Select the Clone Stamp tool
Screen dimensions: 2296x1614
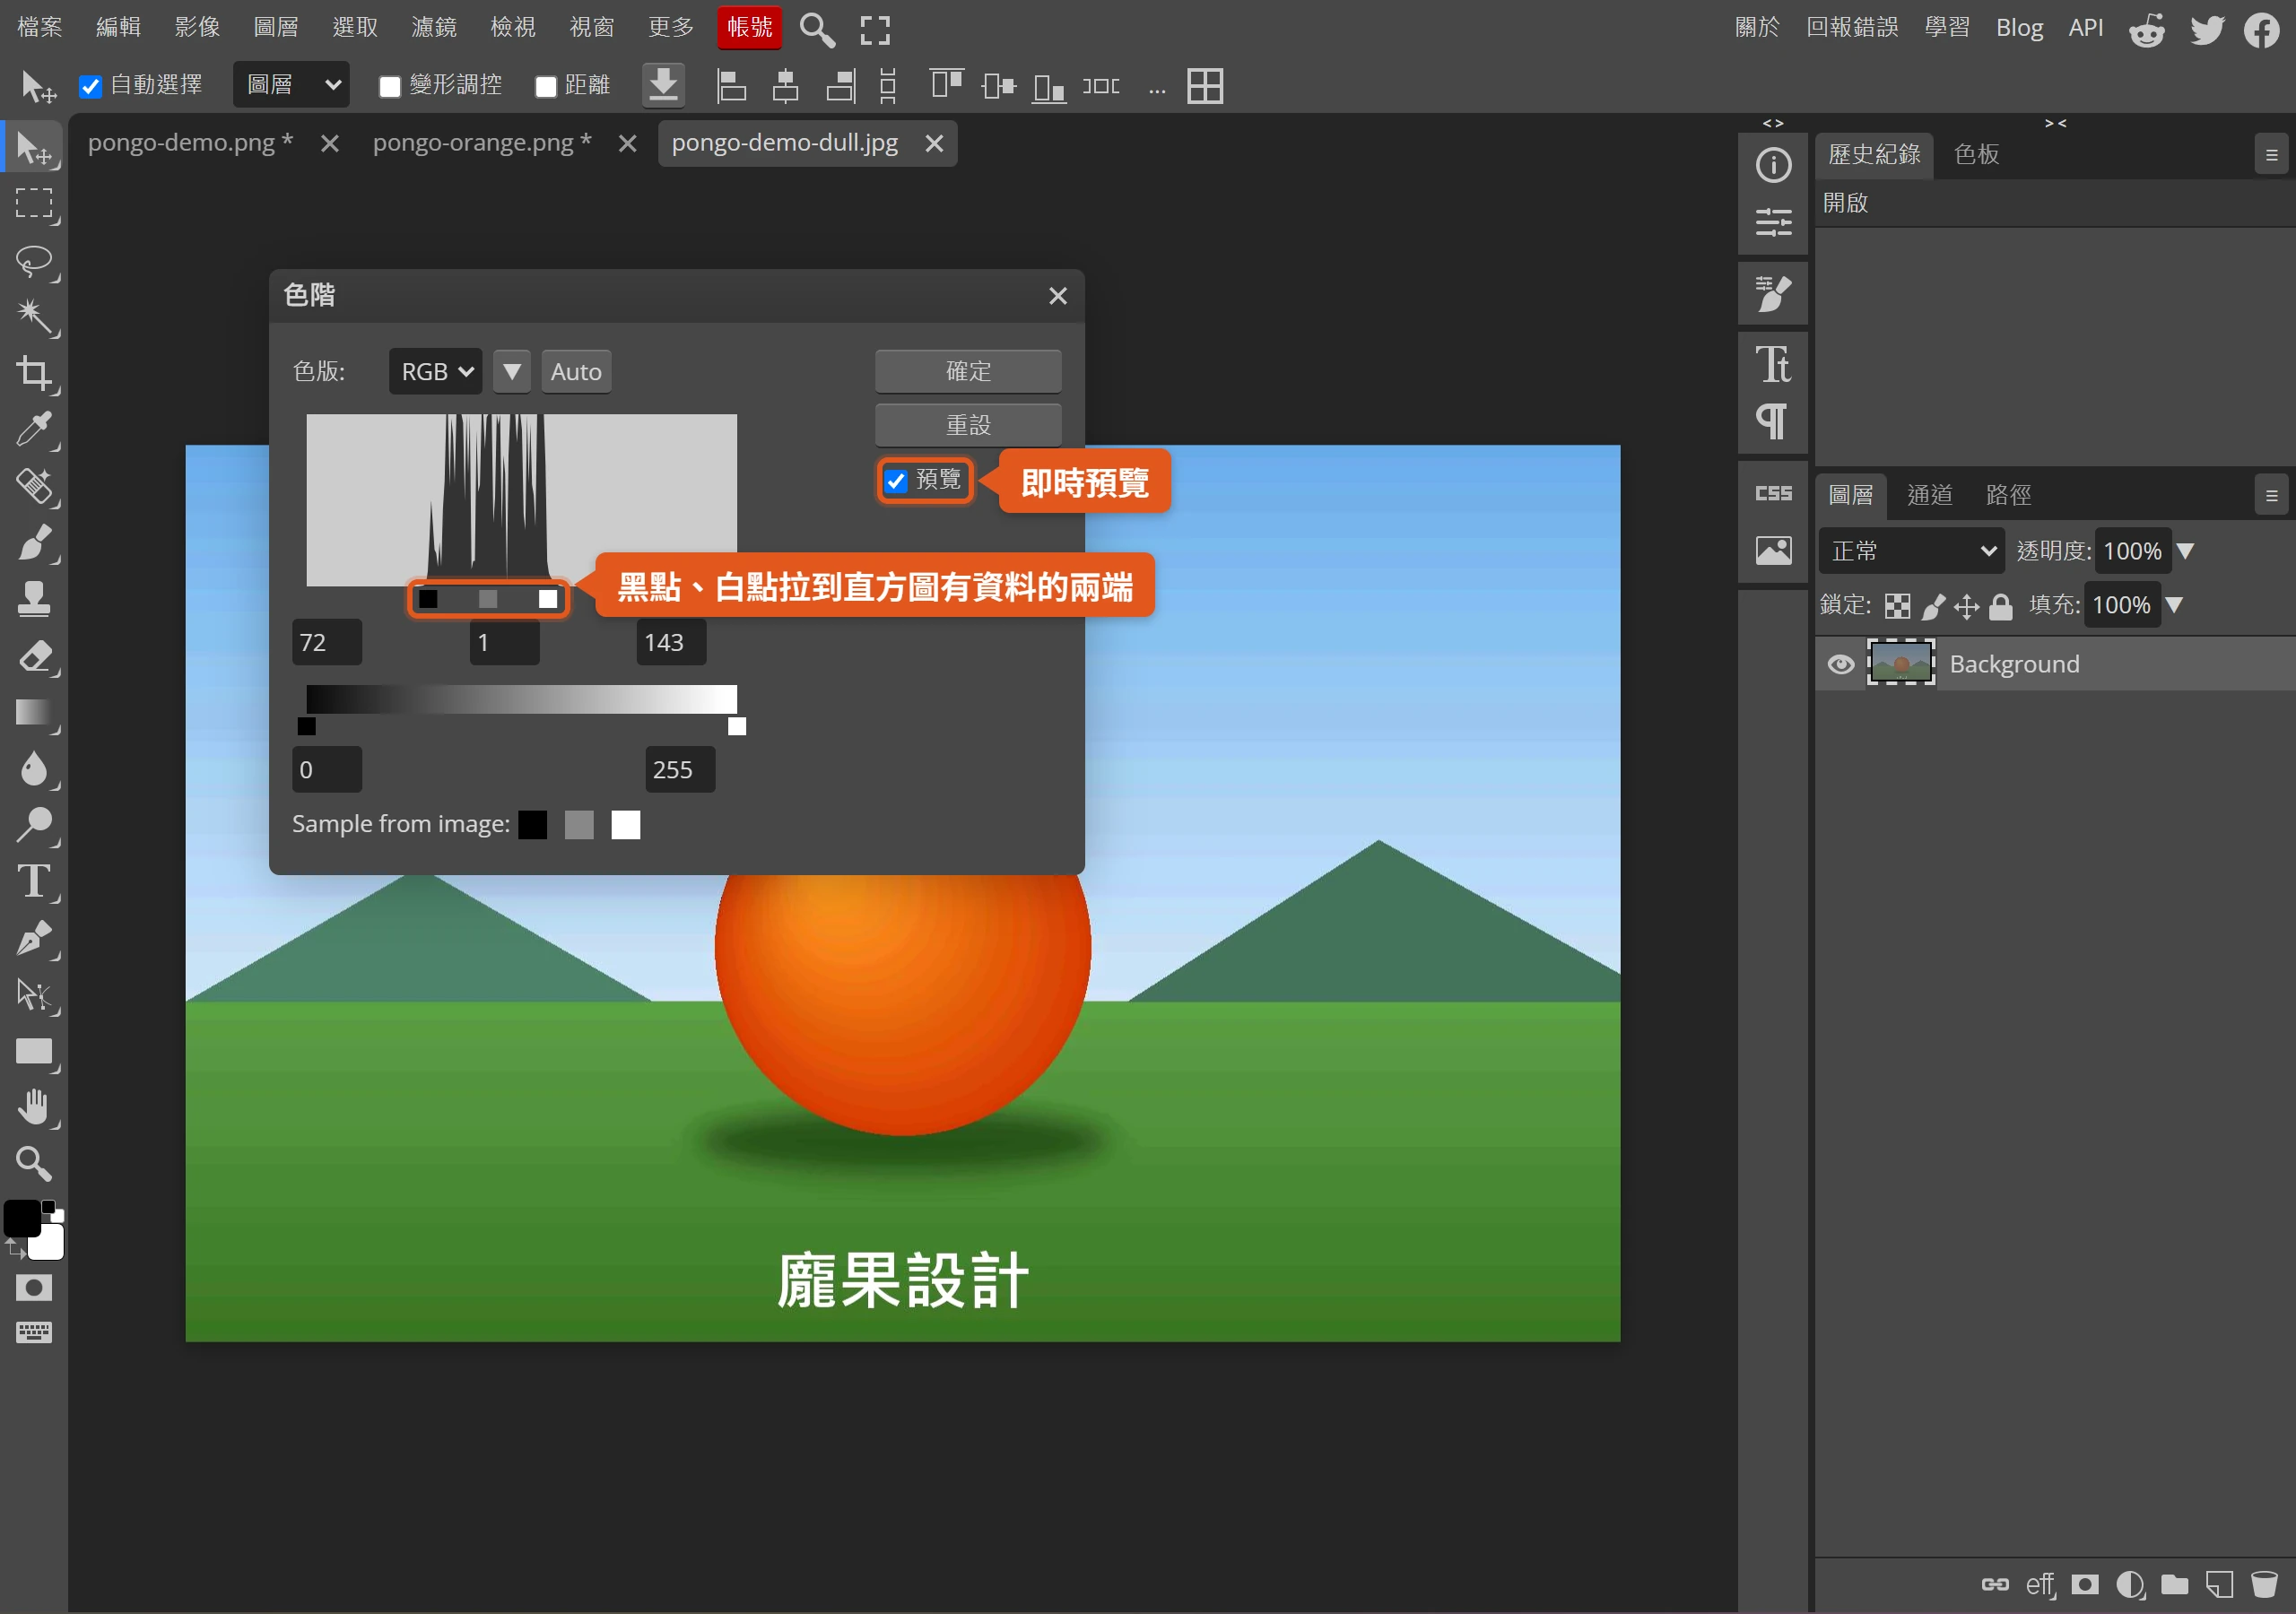[x=35, y=599]
